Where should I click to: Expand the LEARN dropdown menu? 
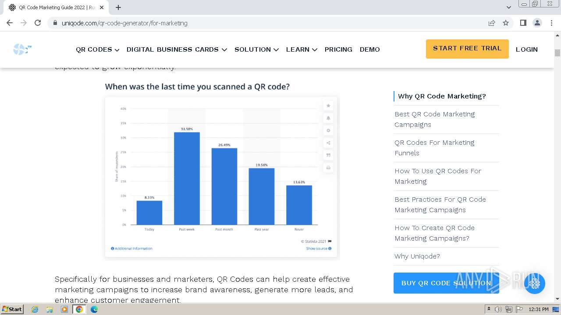[x=302, y=49]
